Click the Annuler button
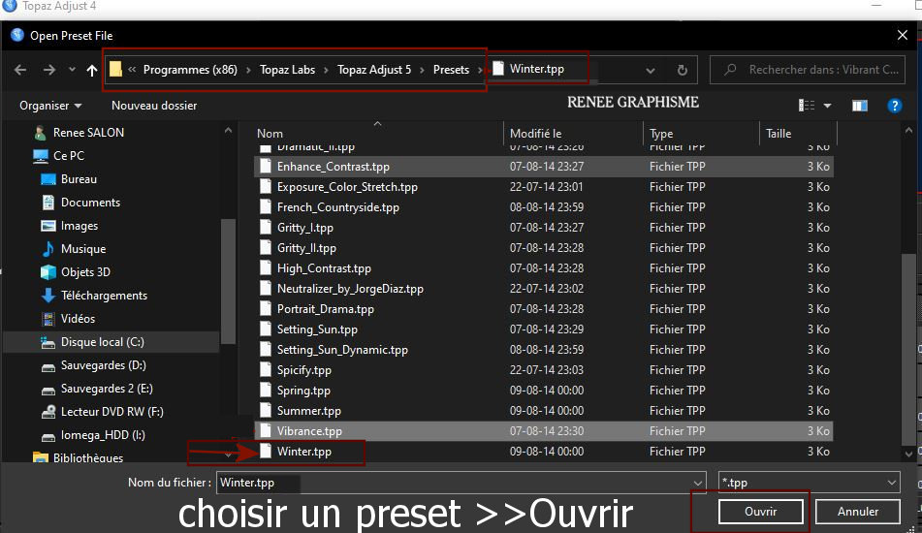The image size is (922, 533). [857, 512]
